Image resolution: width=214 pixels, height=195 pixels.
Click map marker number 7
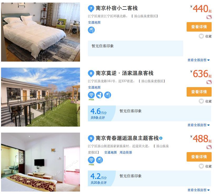91,8
